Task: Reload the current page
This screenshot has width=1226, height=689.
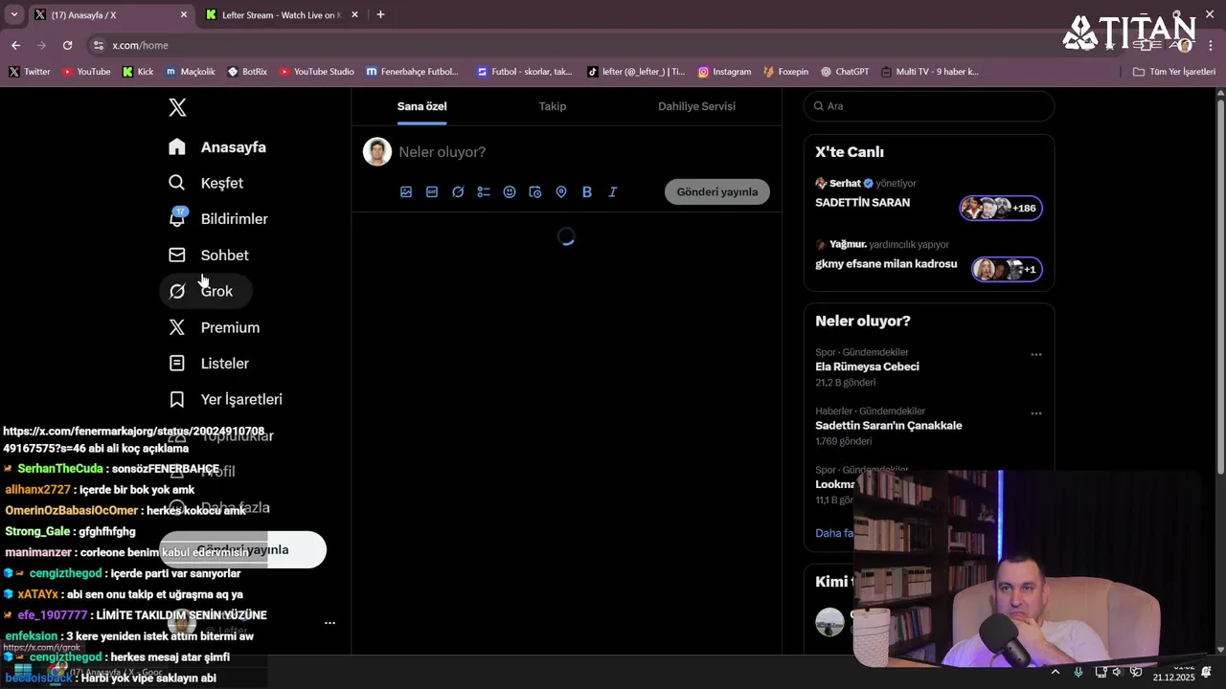Action: 67,45
